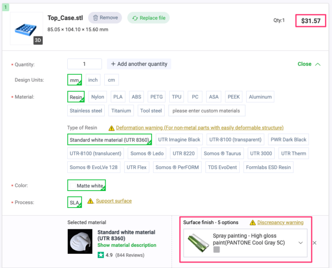Open the Deformation warning link
Viewport: 332px width, 268px height.
[200, 128]
